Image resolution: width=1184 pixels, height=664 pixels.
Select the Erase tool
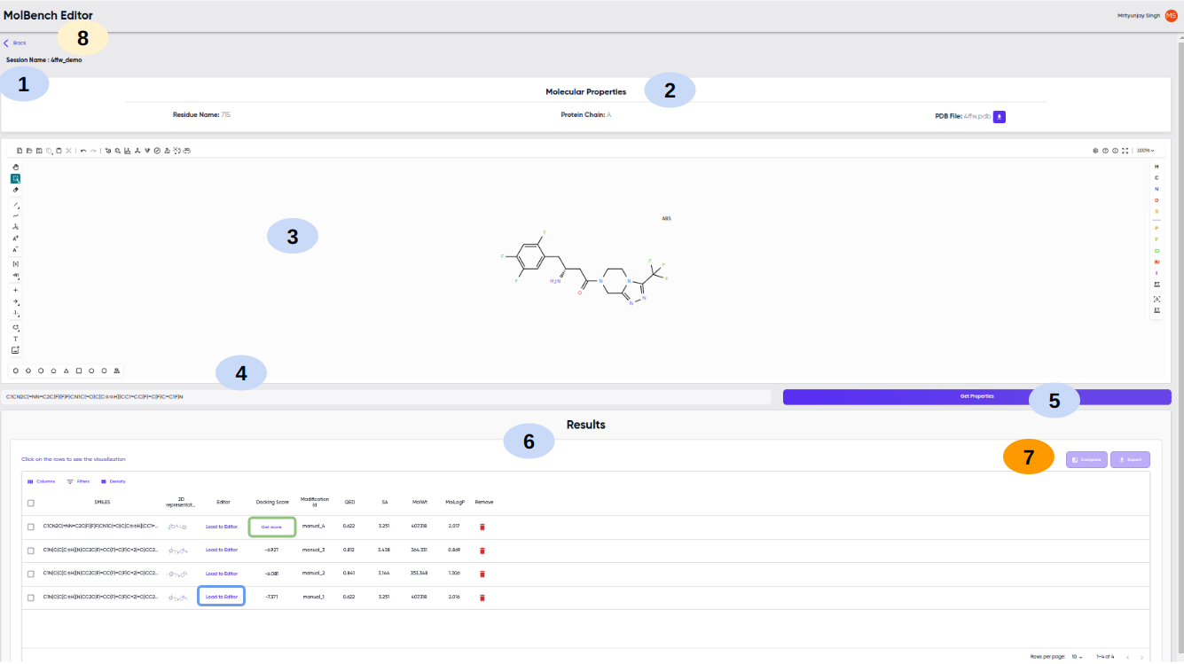(15, 190)
